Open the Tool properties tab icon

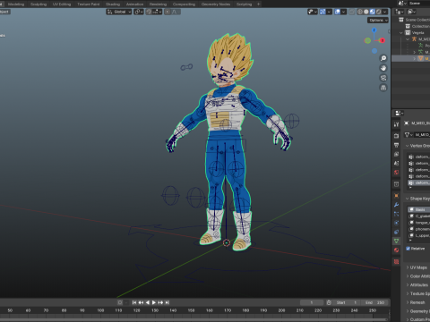pyautogui.click(x=396, y=124)
